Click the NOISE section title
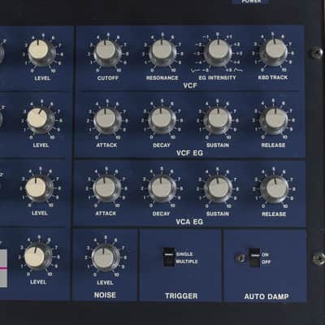325x325 pixels. tap(105, 295)
